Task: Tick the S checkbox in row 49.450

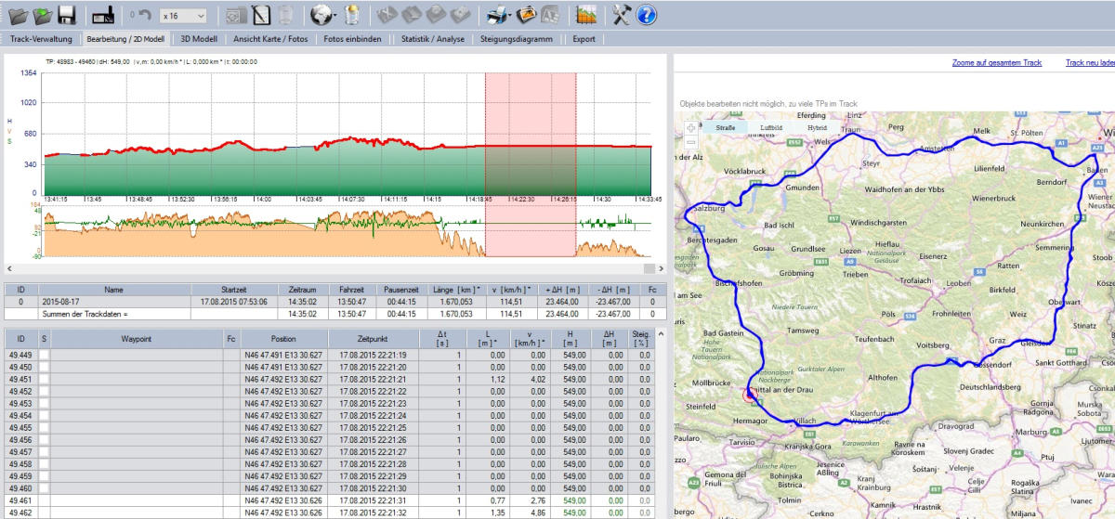Action: tap(44, 367)
